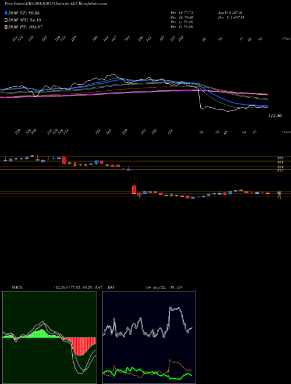Click the 'Pre C: 76.36' close value

182,27
